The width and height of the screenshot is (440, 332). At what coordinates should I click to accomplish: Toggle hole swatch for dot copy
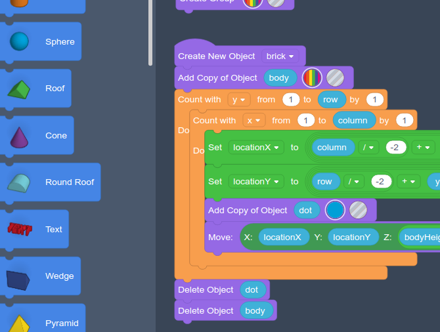[x=358, y=210]
